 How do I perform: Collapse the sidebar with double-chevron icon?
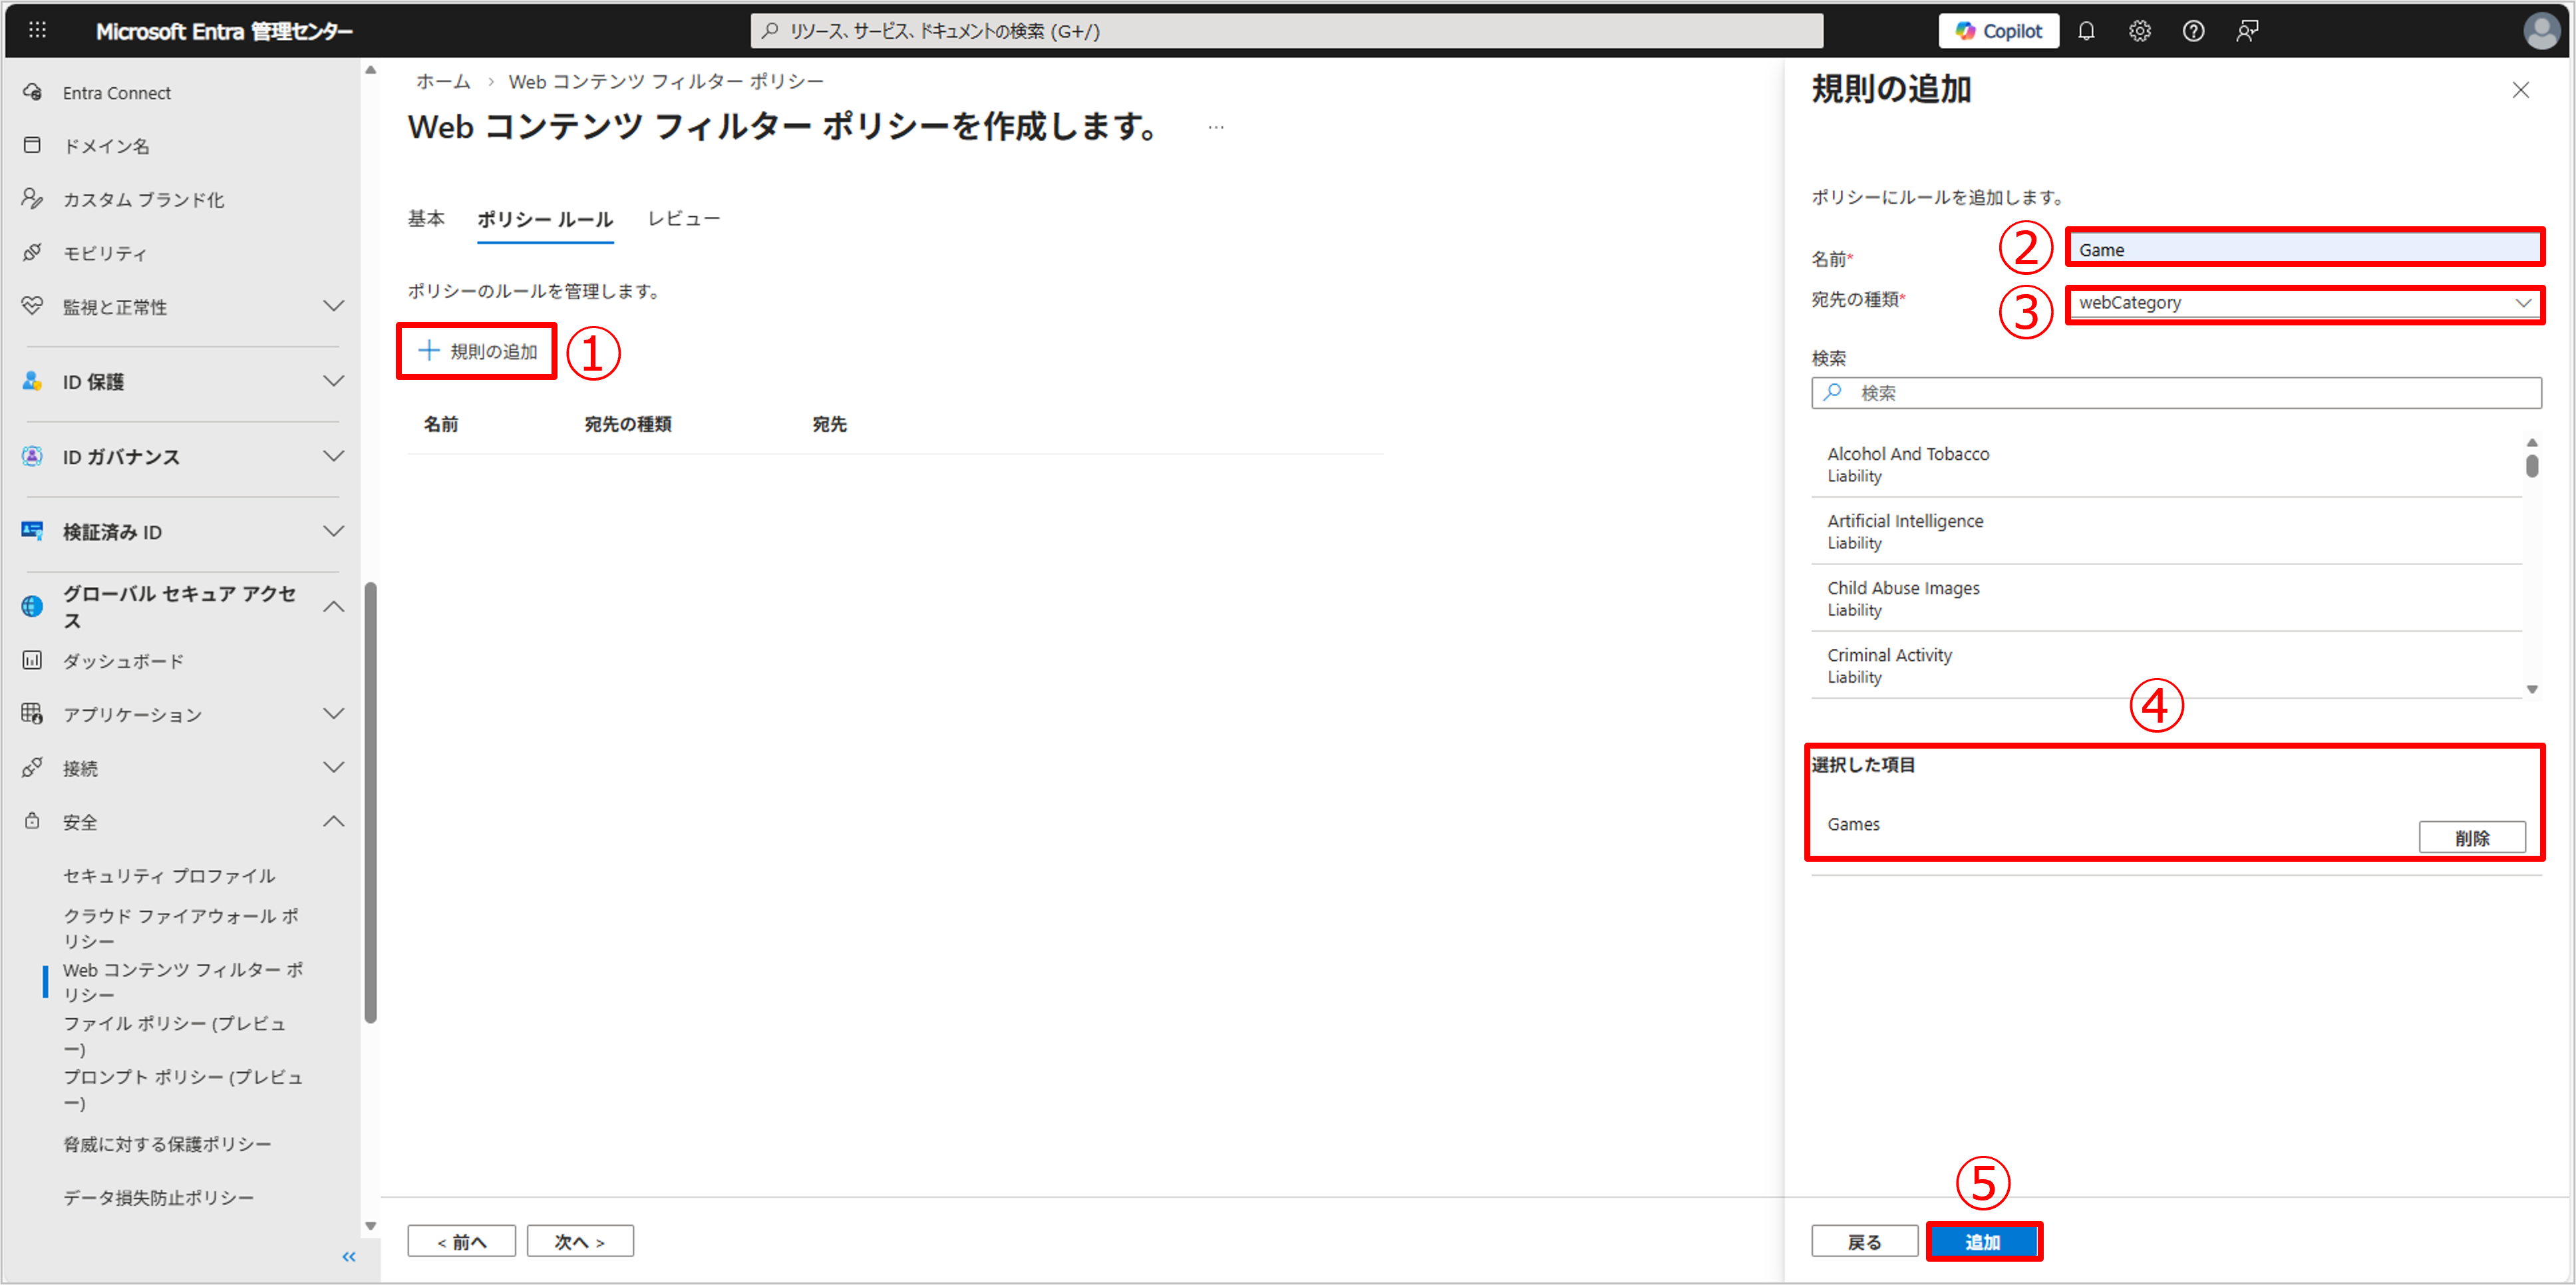(349, 1257)
